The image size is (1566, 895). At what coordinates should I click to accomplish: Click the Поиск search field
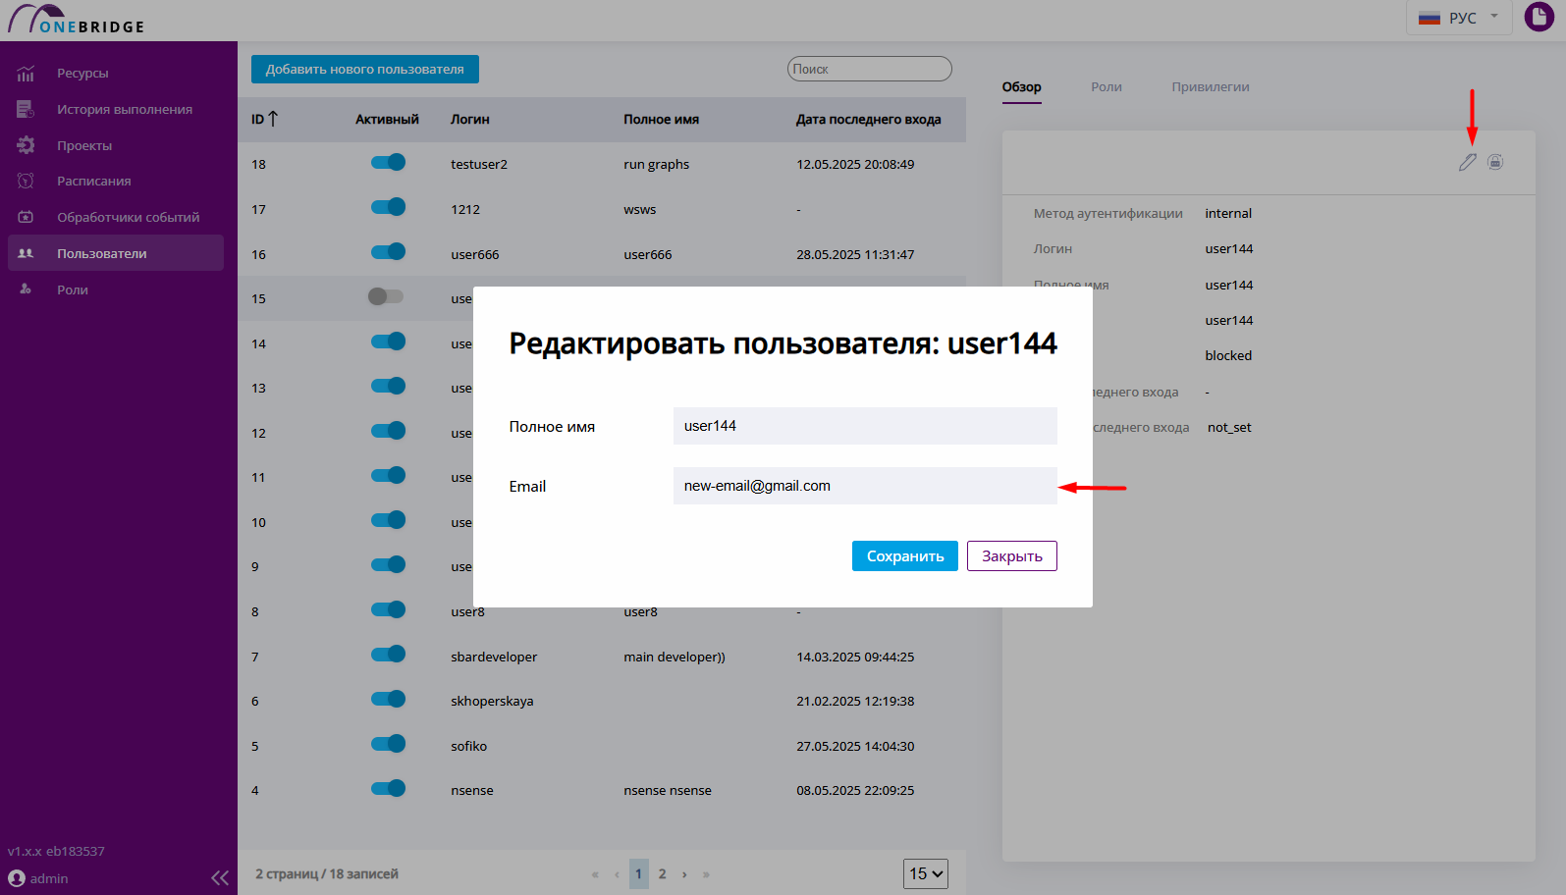click(x=870, y=69)
